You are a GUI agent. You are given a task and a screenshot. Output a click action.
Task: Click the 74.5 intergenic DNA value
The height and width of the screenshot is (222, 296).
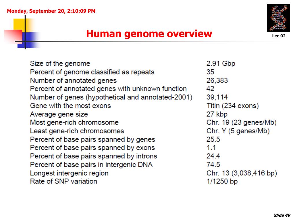pyautogui.click(x=213, y=164)
